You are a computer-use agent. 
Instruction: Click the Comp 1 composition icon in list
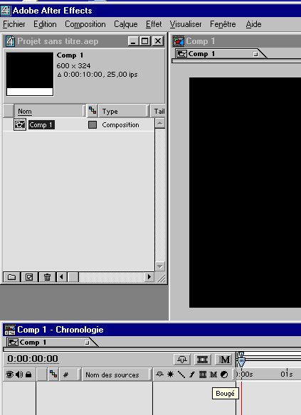pyautogui.click(x=20, y=124)
